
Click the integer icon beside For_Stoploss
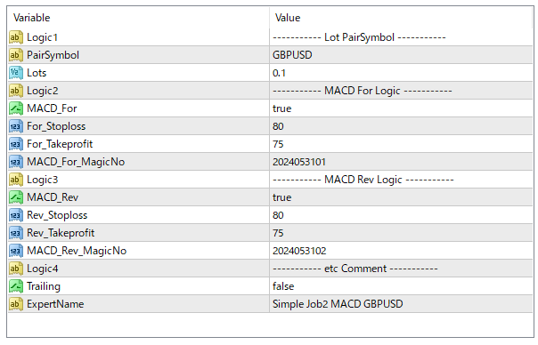coord(16,126)
